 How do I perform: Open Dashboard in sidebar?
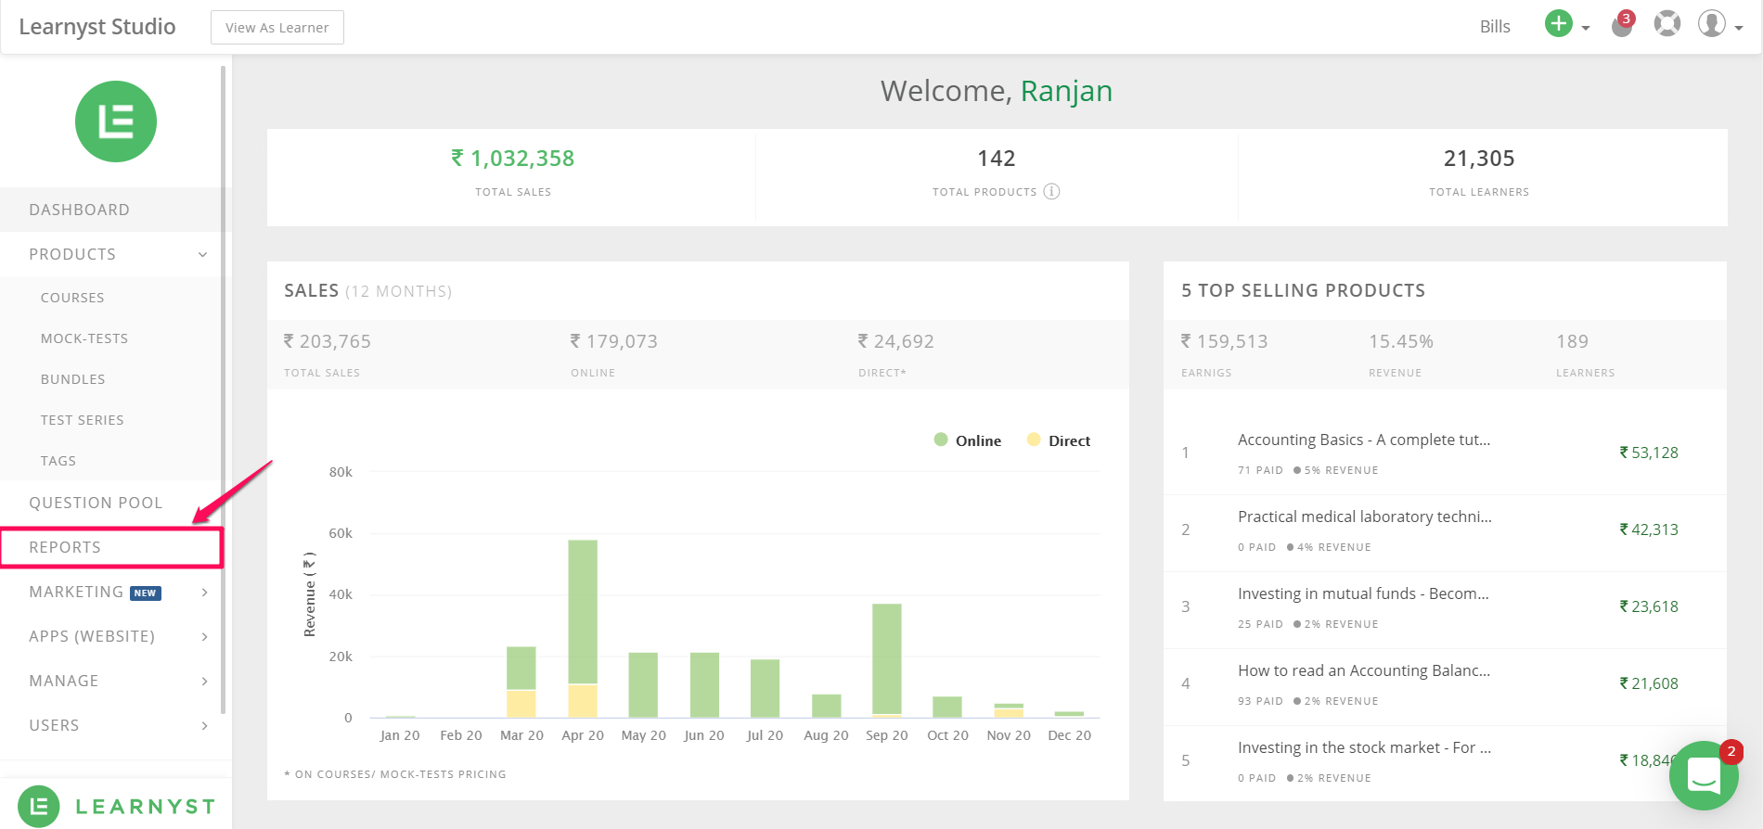pos(111,210)
